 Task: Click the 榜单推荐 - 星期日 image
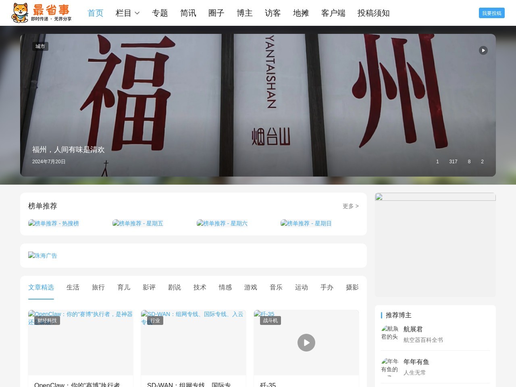coord(306,223)
